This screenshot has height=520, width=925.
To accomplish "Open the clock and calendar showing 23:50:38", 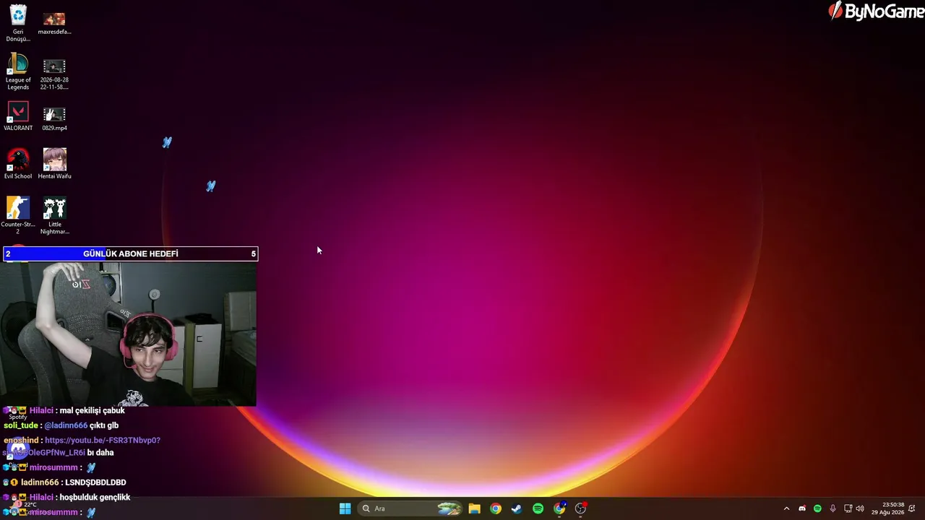I will (887, 508).
